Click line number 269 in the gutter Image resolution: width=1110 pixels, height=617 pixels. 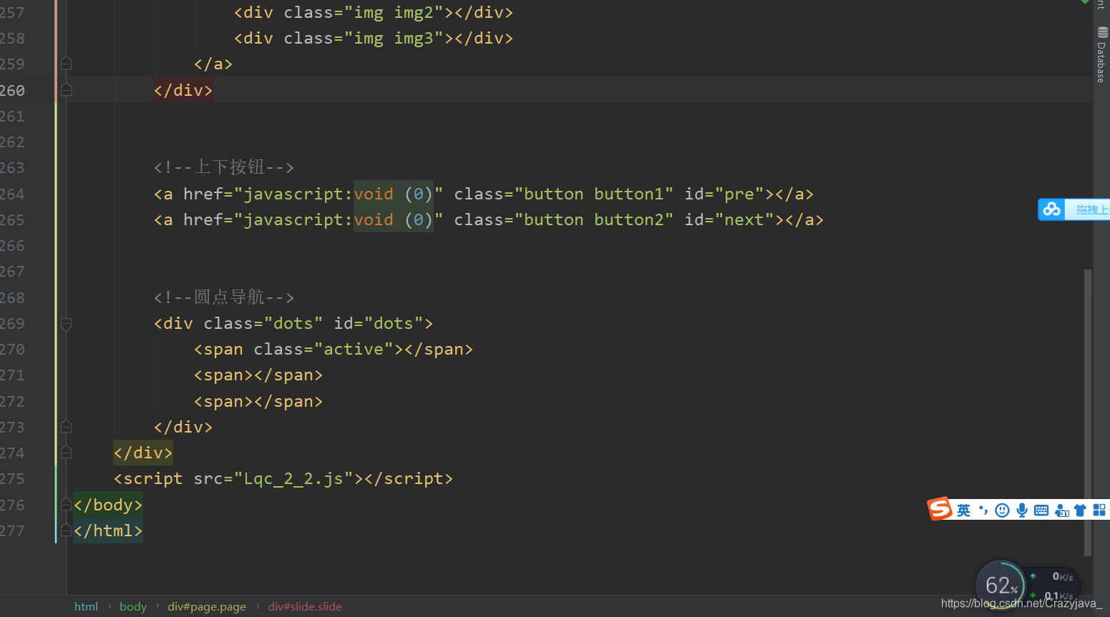(x=12, y=323)
